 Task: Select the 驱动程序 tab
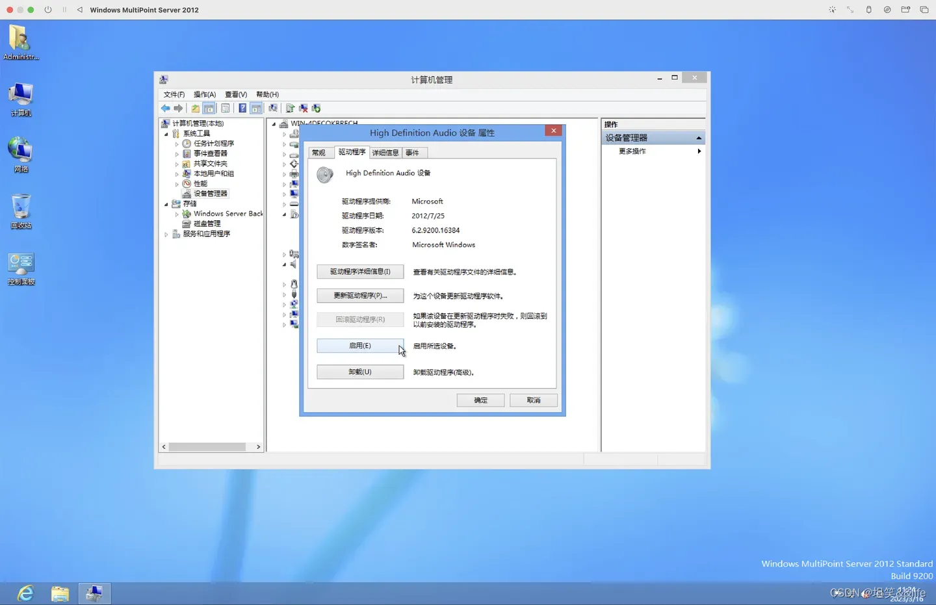tap(352, 152)
